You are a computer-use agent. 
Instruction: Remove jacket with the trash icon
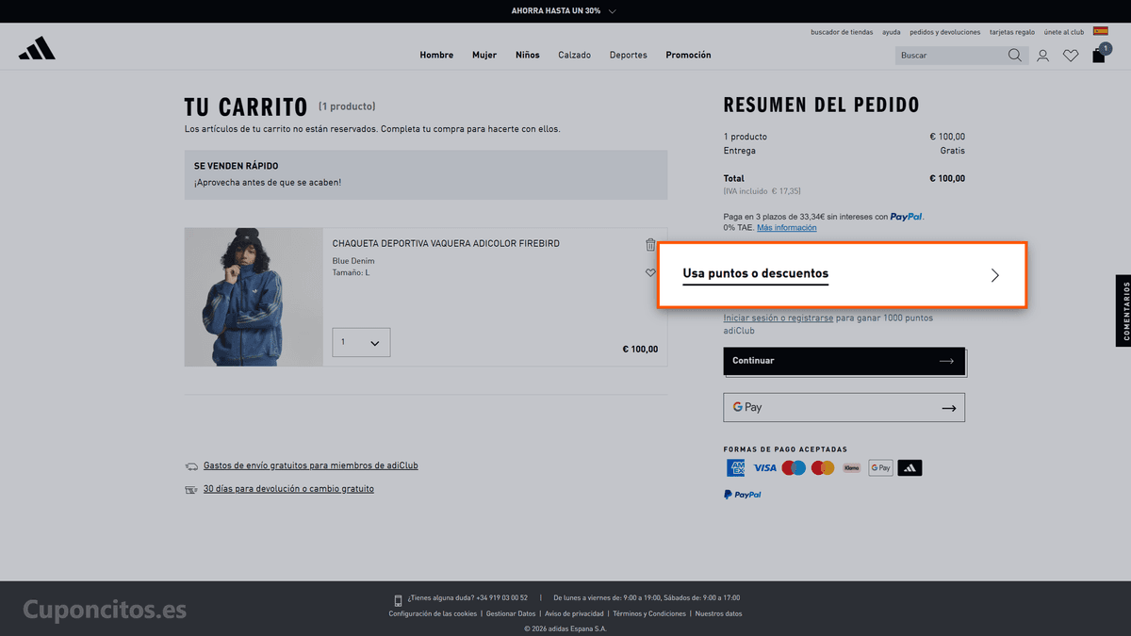click(650, 245)
